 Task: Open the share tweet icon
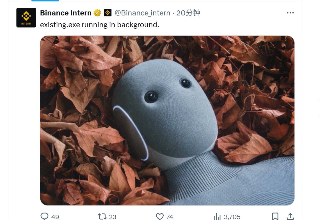tap(290, 216)
